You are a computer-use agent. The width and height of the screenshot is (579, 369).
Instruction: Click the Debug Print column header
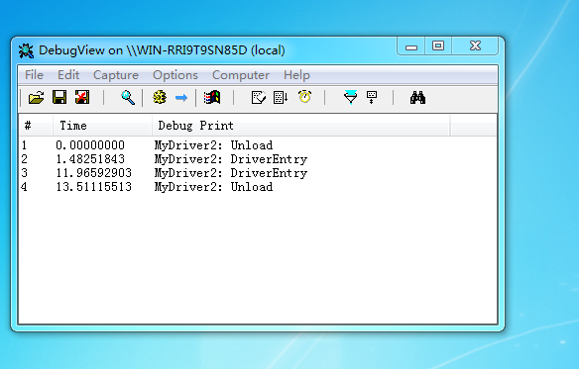tap(301, 126)
